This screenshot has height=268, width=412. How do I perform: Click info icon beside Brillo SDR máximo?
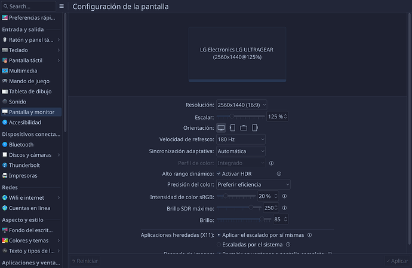point(284,208)
